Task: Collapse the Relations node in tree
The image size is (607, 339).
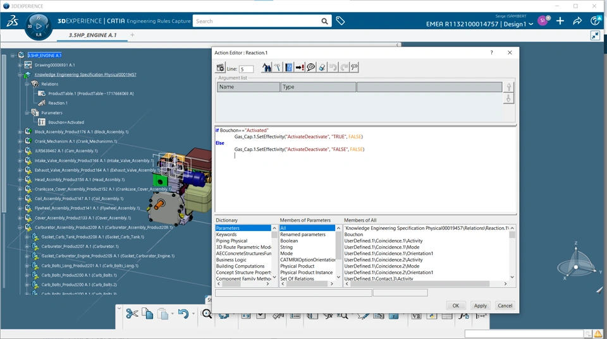Action: (x=27, y=84)
